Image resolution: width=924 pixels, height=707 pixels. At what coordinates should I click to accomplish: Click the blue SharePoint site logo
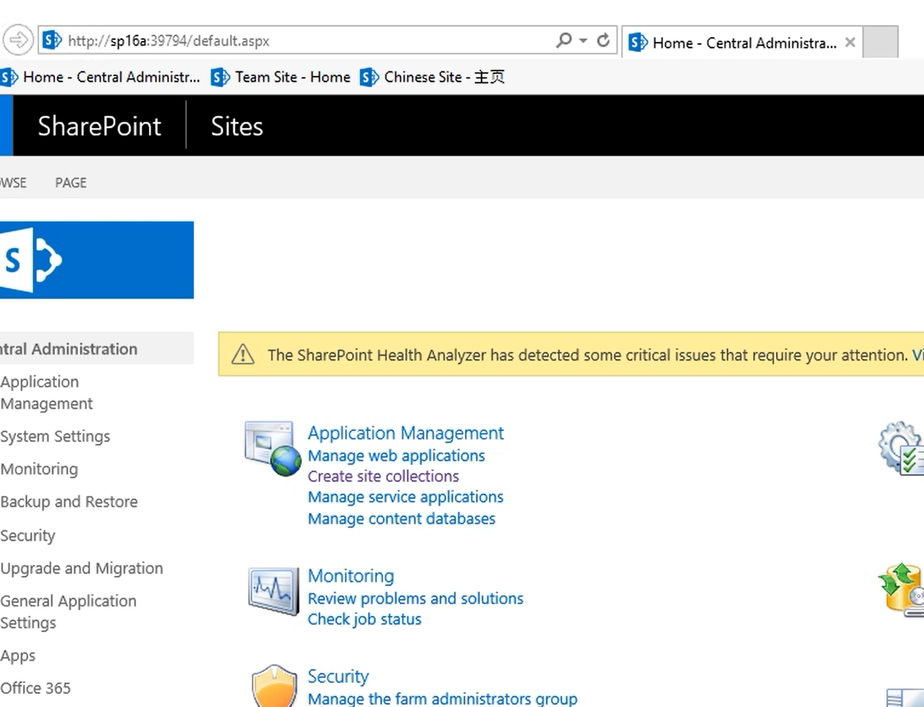[x=96, y=260]
